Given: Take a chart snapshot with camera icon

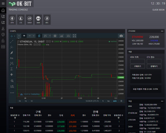Looking at the screenshot, I should tap(121, 36).
